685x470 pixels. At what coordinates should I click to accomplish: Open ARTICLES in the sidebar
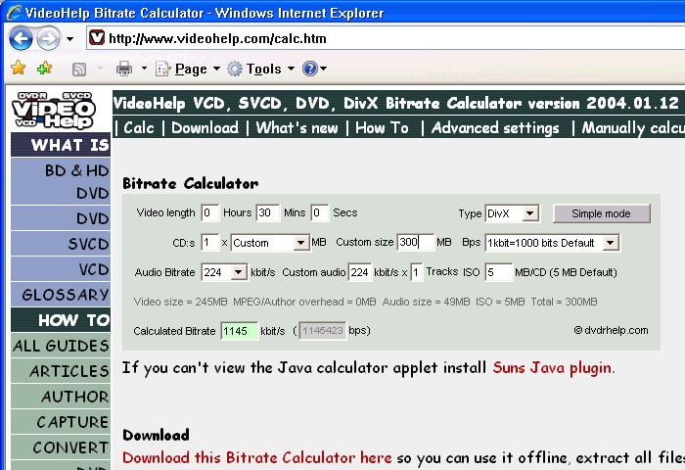click(61, 371)
